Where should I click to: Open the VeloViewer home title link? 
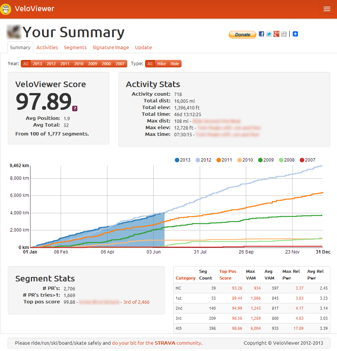(35, 9)
